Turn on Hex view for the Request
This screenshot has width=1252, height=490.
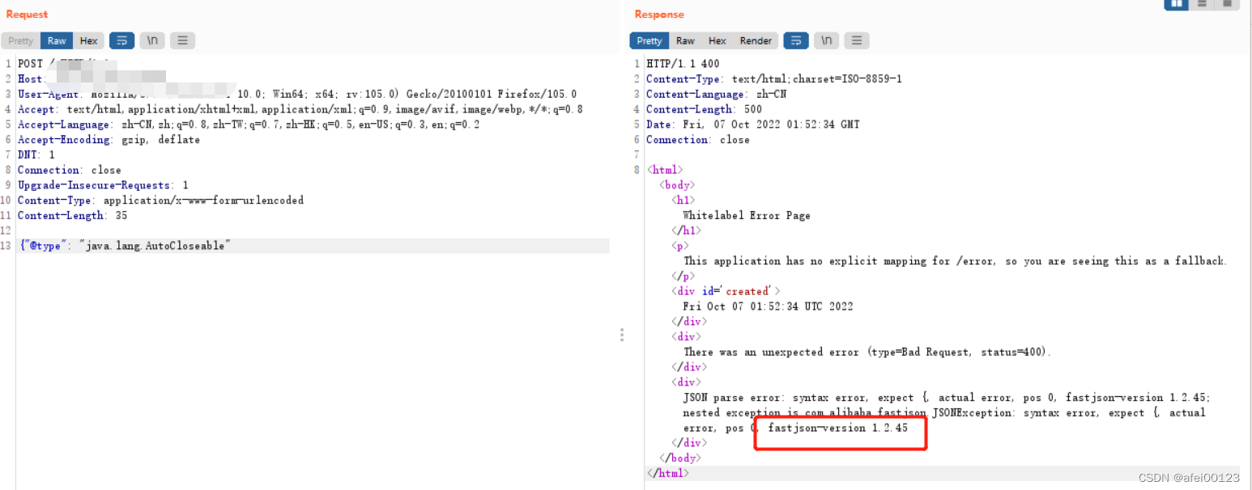[x=88, y=40]
